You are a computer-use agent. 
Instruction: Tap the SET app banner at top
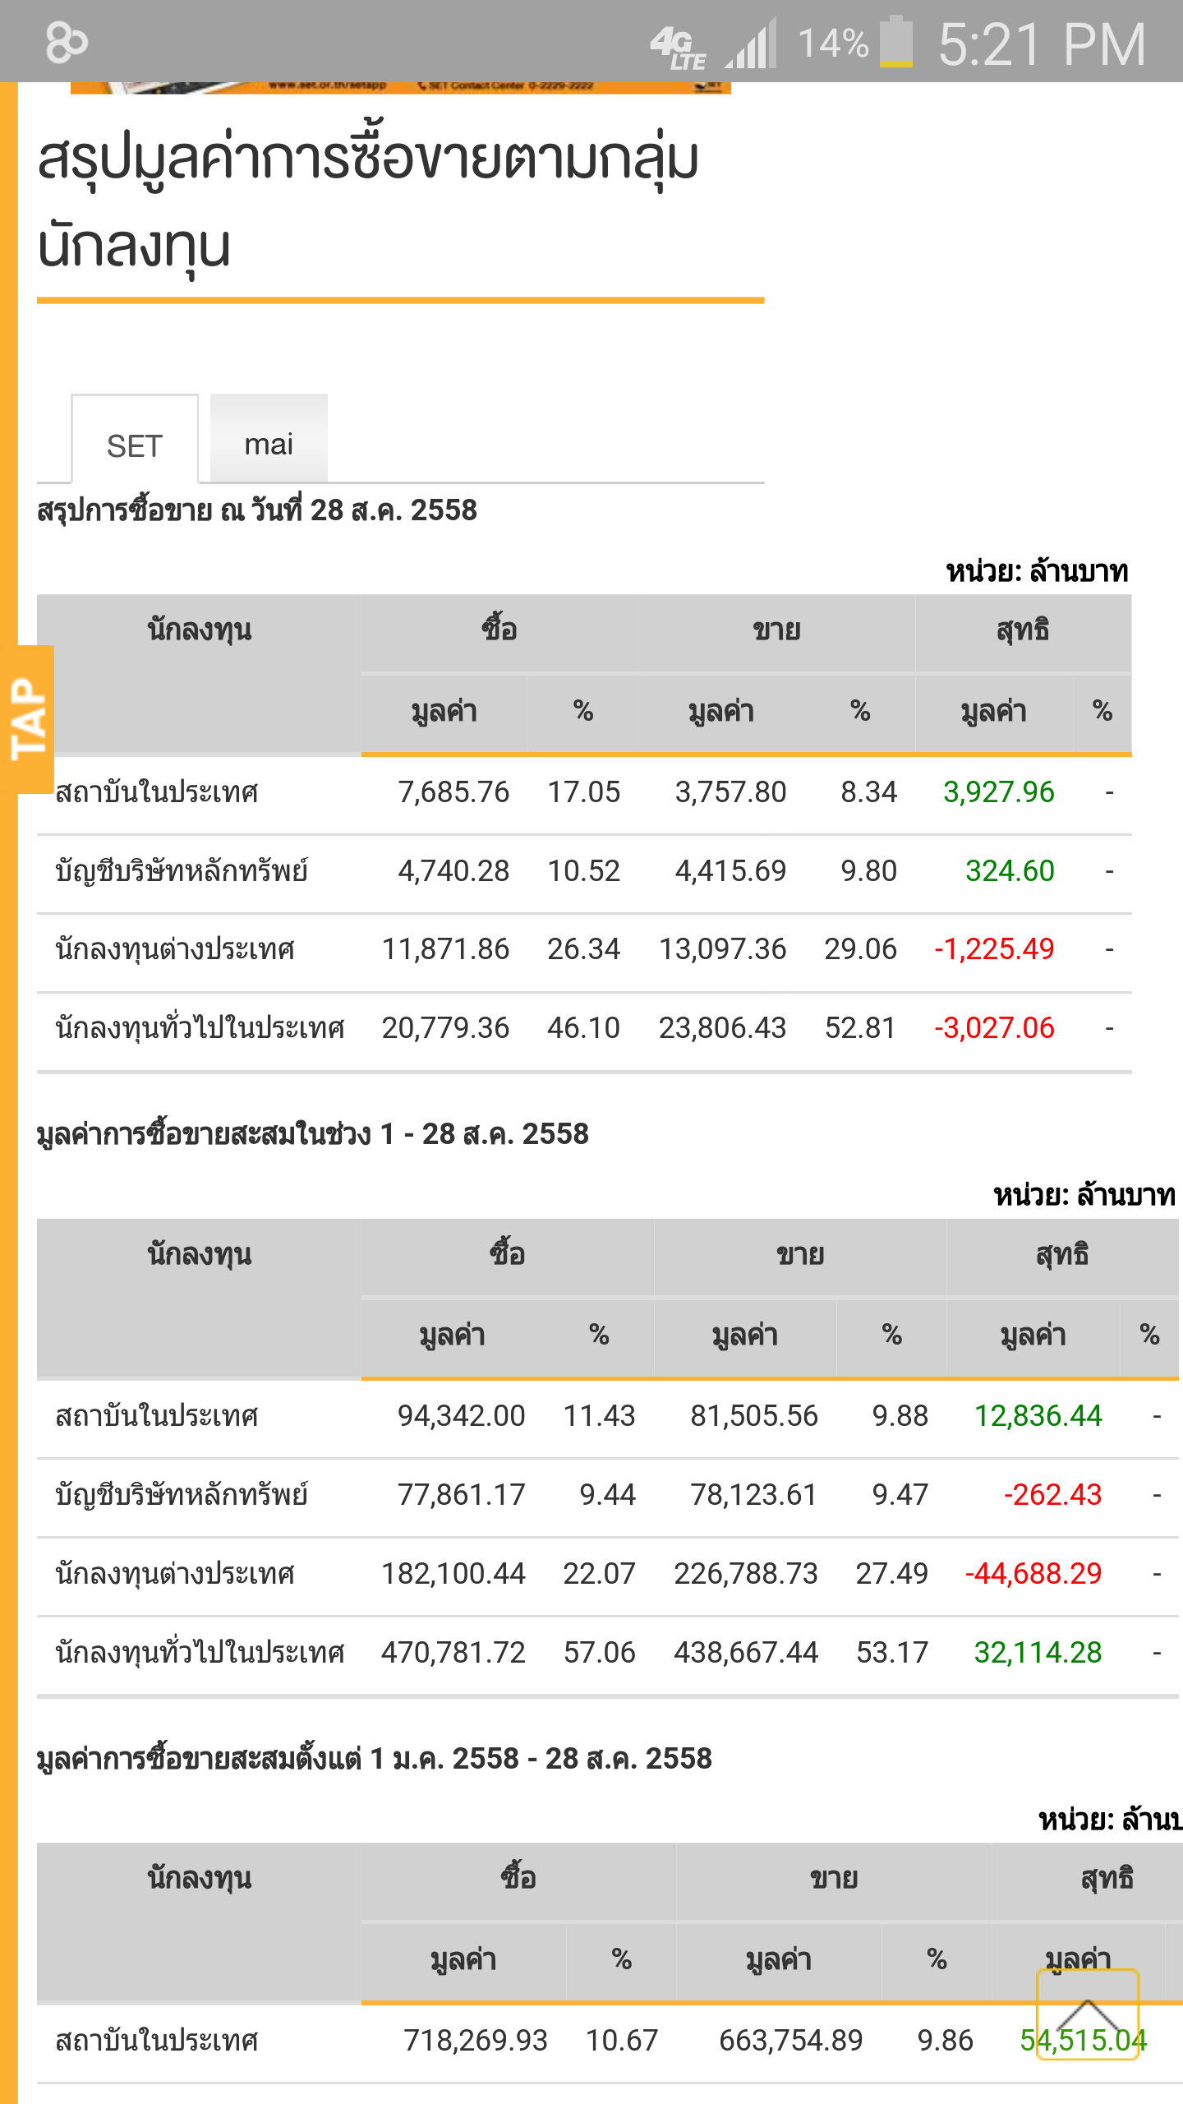[400, 87]
